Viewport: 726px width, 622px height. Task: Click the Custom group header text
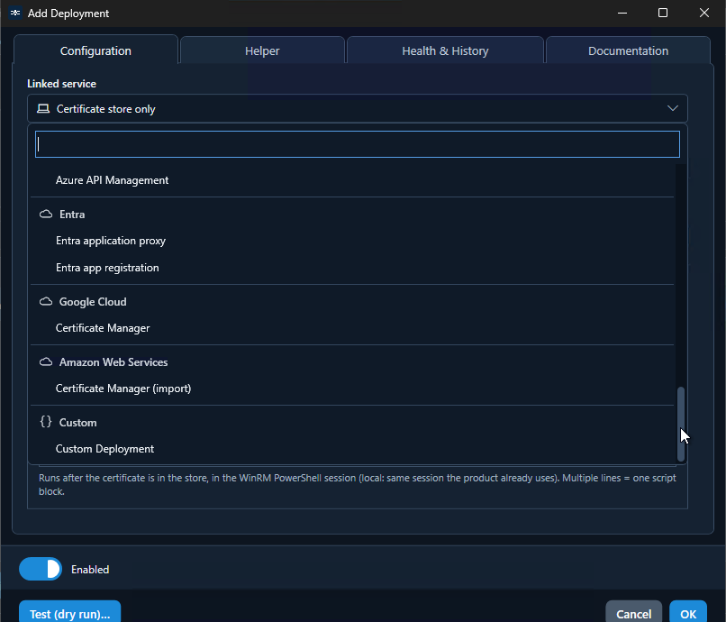coord(77,422)
